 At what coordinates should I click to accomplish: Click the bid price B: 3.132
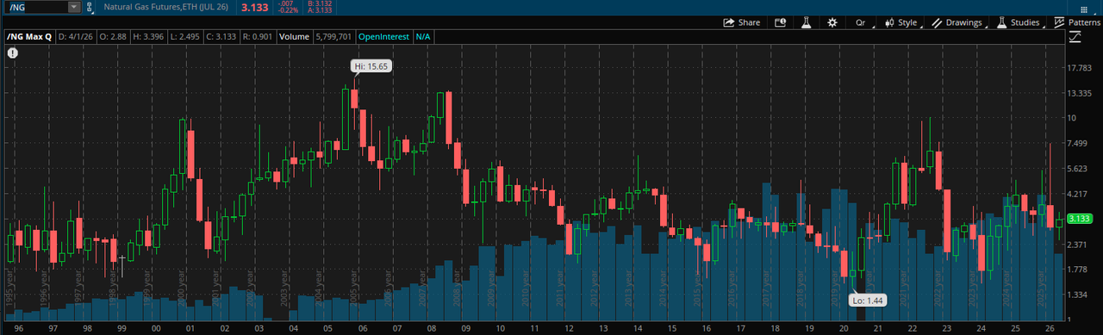(320, 3)
